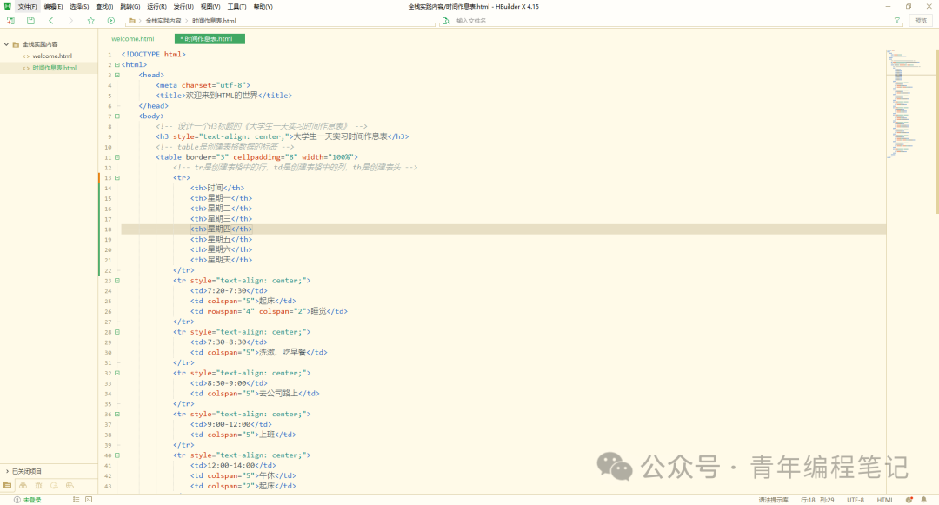Click the HTML language mode indicator
The width and height of the screenshot is (939, 505).
885,500
